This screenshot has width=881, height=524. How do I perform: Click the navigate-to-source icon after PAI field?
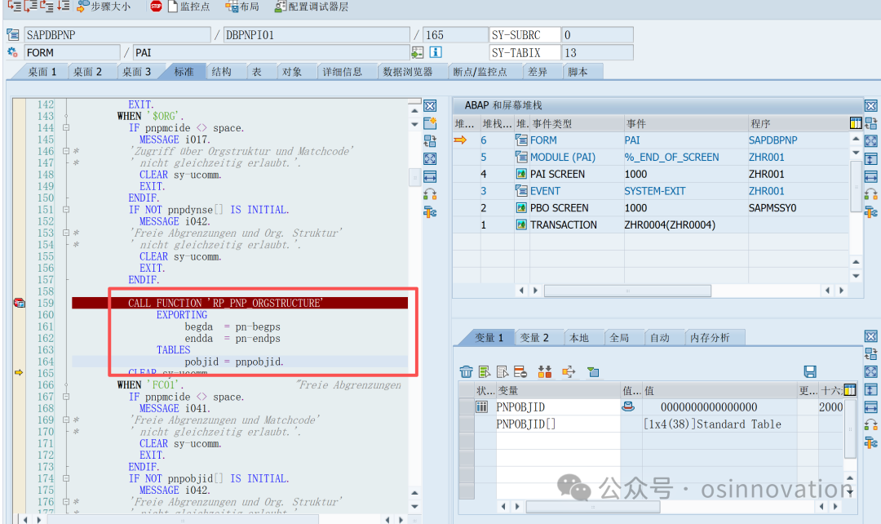(417, 52)
